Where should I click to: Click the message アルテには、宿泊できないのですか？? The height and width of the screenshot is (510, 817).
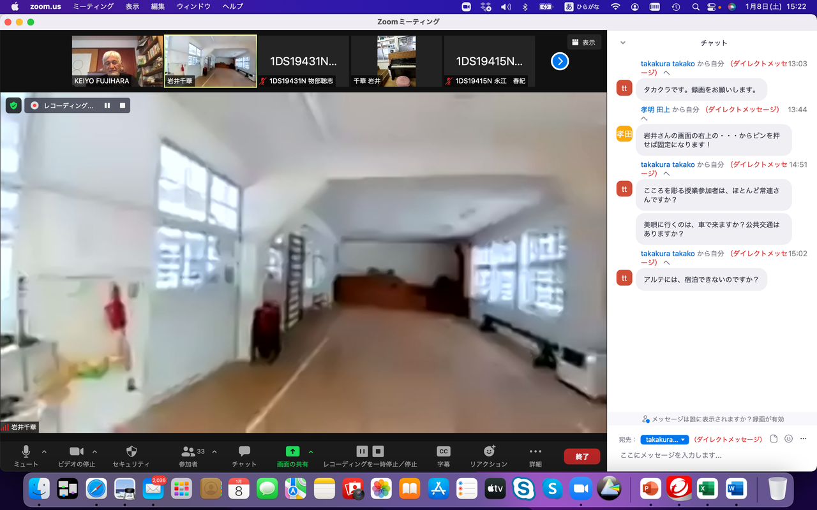point(701,279)
